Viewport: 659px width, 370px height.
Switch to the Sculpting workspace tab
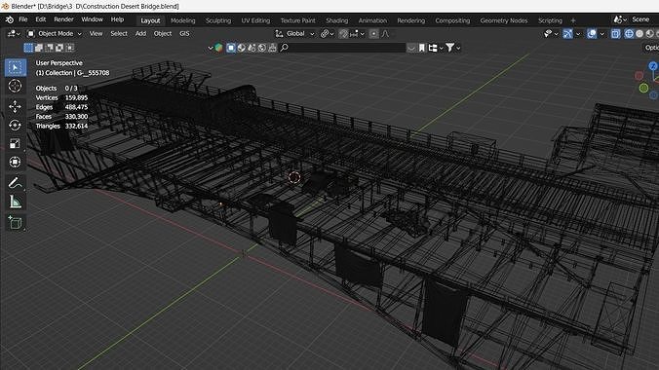(218, 20)
